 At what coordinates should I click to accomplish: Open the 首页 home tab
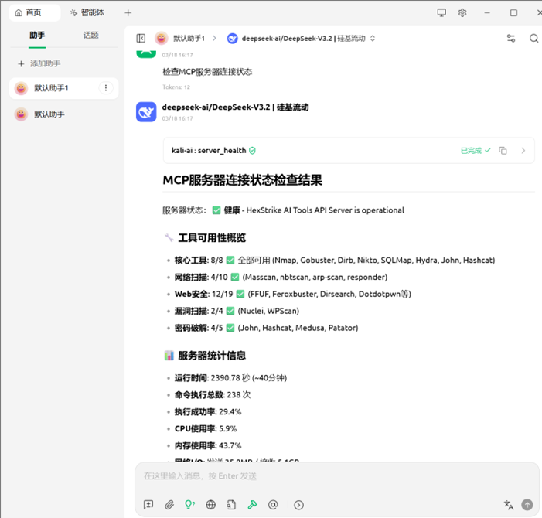(x=34, y=13)
